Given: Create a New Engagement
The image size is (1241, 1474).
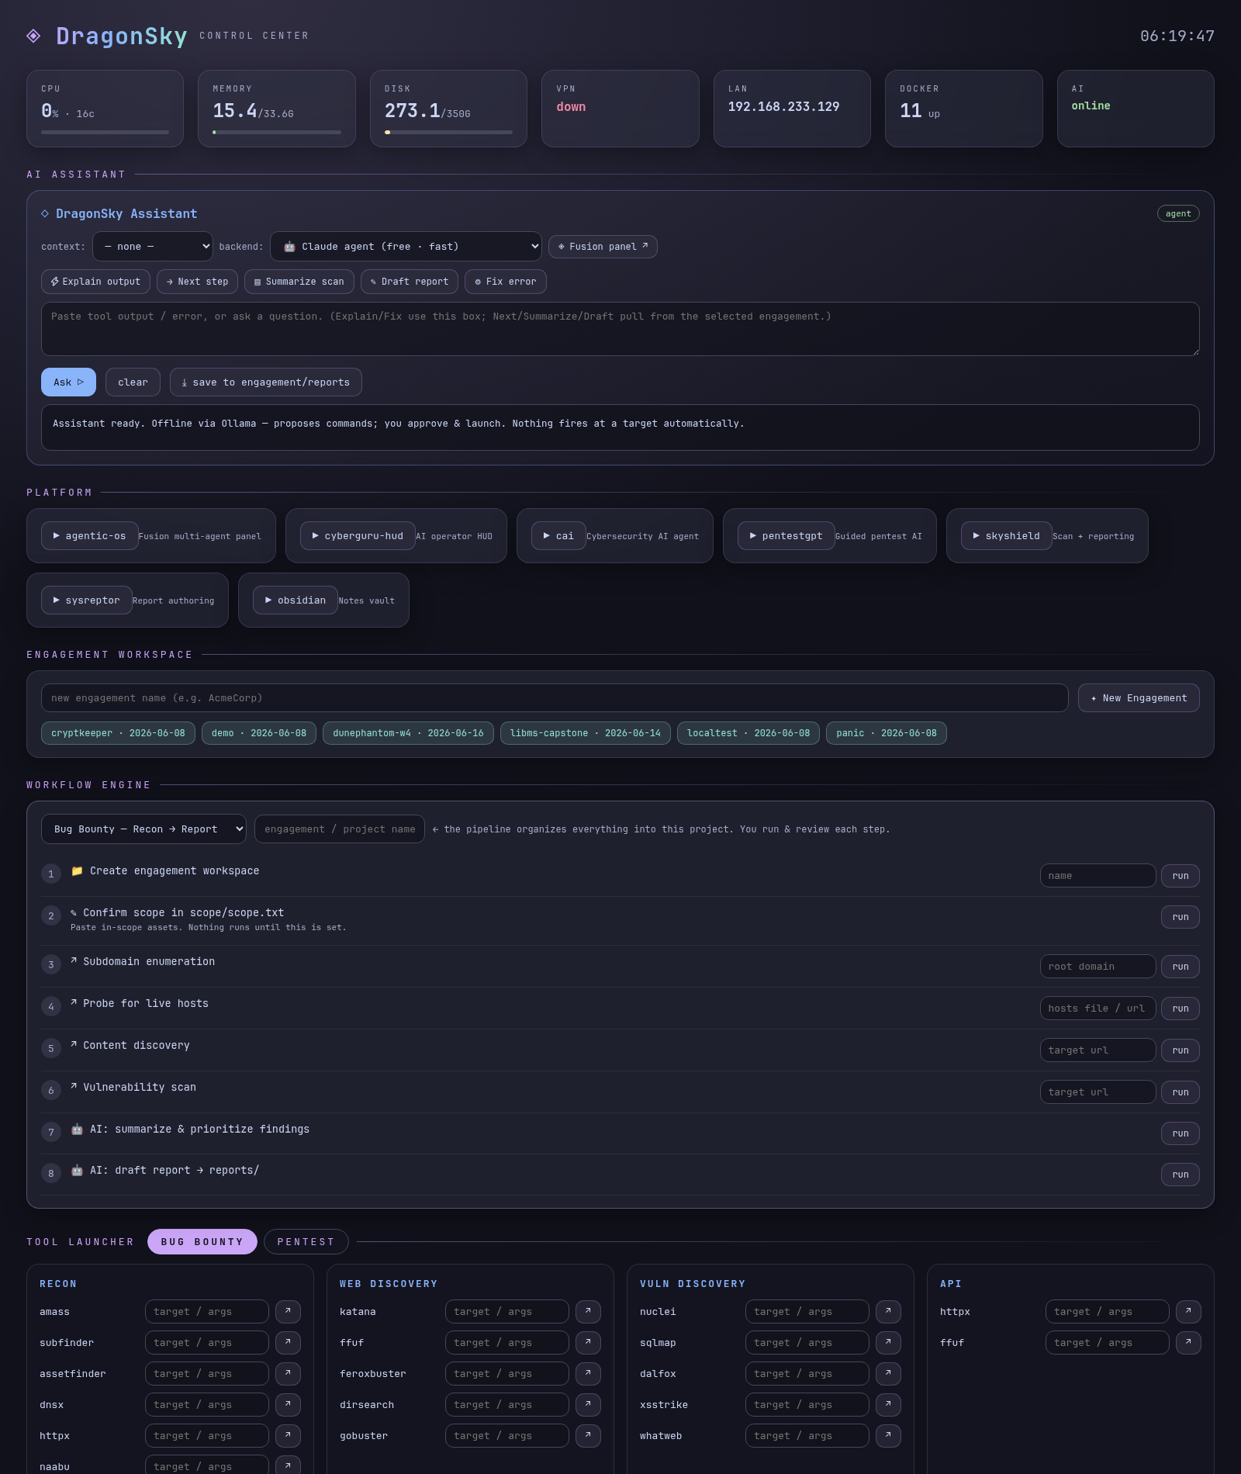Looking at the screenshot, I should (1139, 697).
